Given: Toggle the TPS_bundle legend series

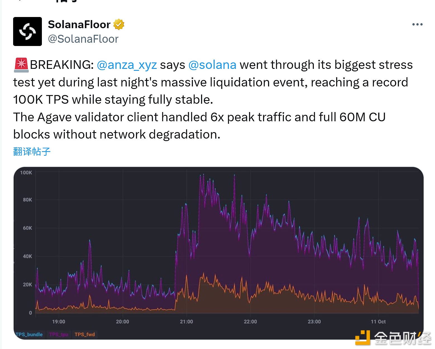Looking at the screenshot, I should click(29, 334).
